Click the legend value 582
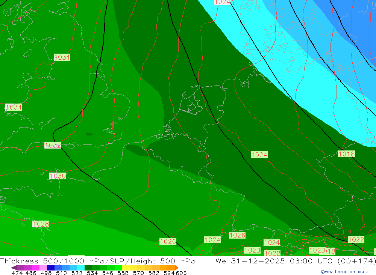The image size is (376, 275). point(154,273)
